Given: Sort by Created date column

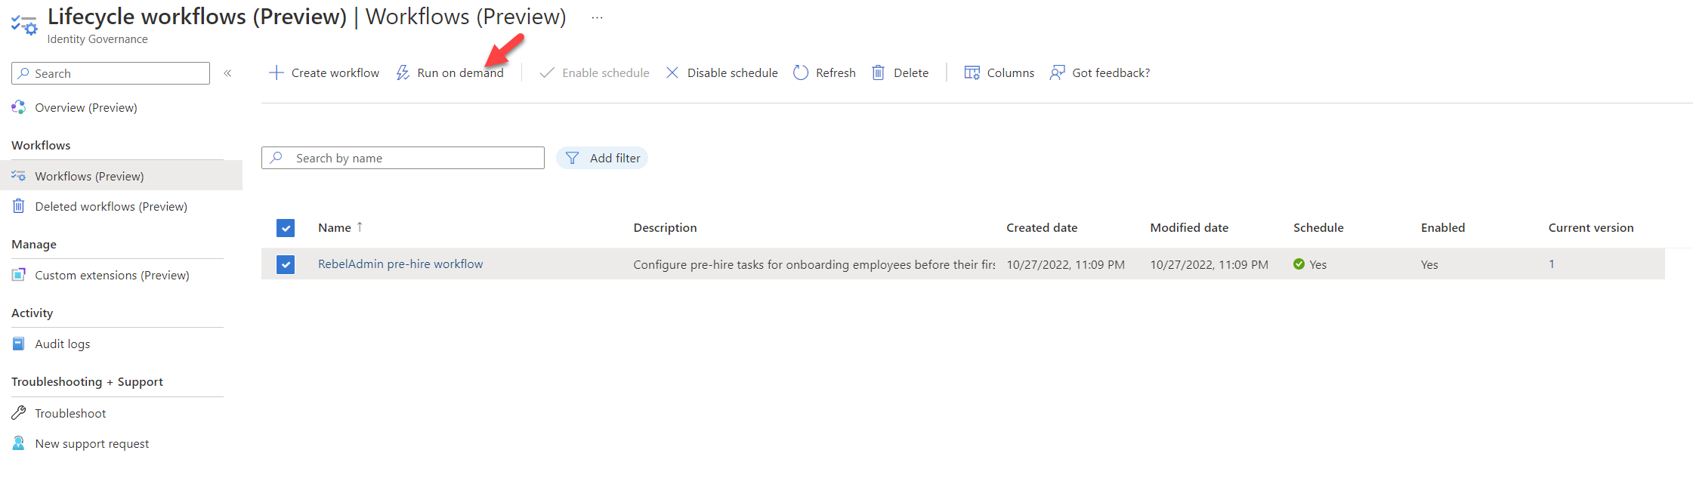Looking at the screenshot, I should tap(1042, 227).
